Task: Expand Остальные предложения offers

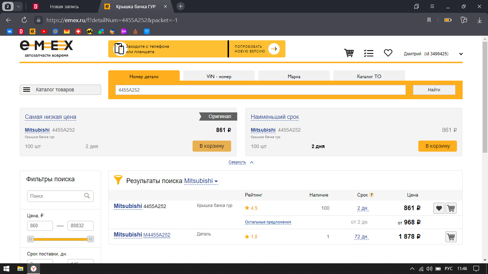Action: click(268, 222)
